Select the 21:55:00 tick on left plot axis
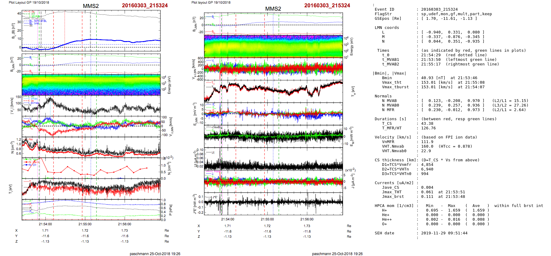The image size is (551, 256). click(85, 224)
